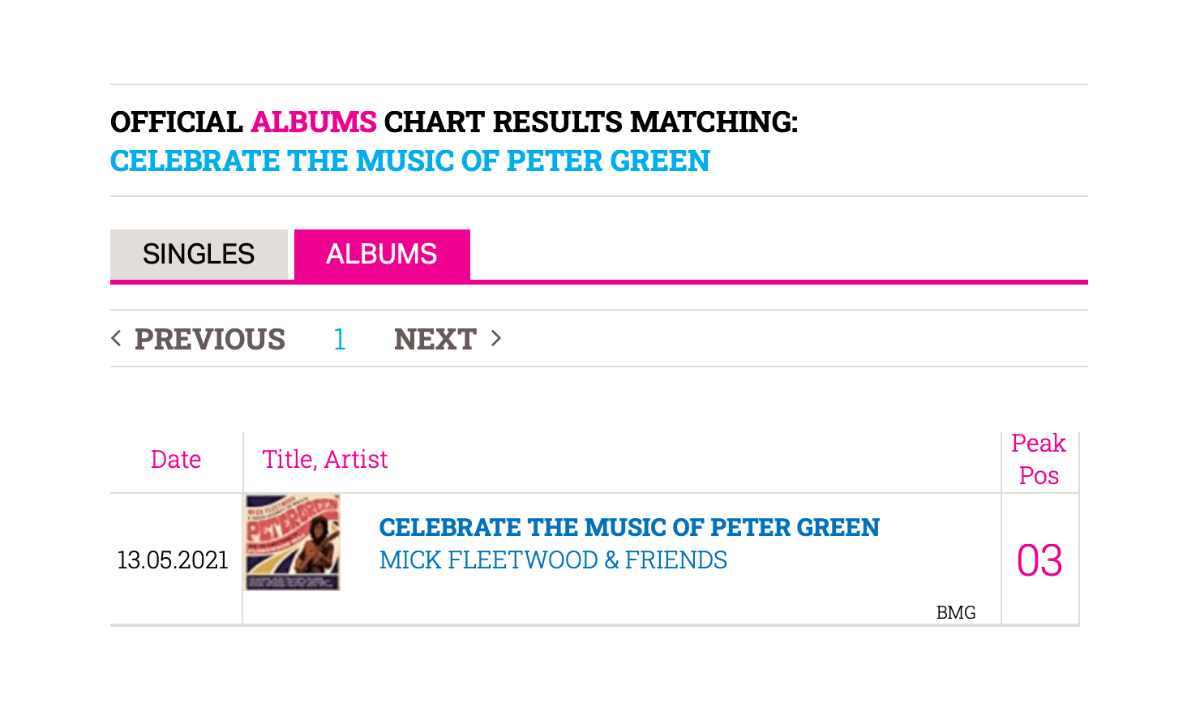Select the ALBUMS tab
The width and height of the screenshot is (1187, 716).
(x=382, y=255)
